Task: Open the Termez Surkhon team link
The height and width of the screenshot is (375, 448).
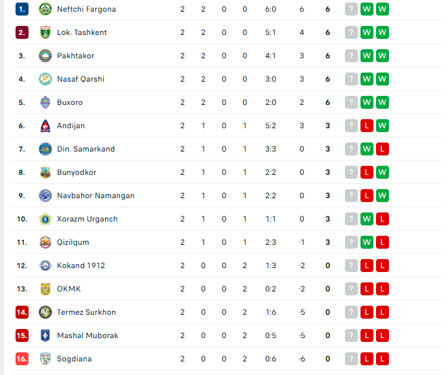Action: (86, 312)
